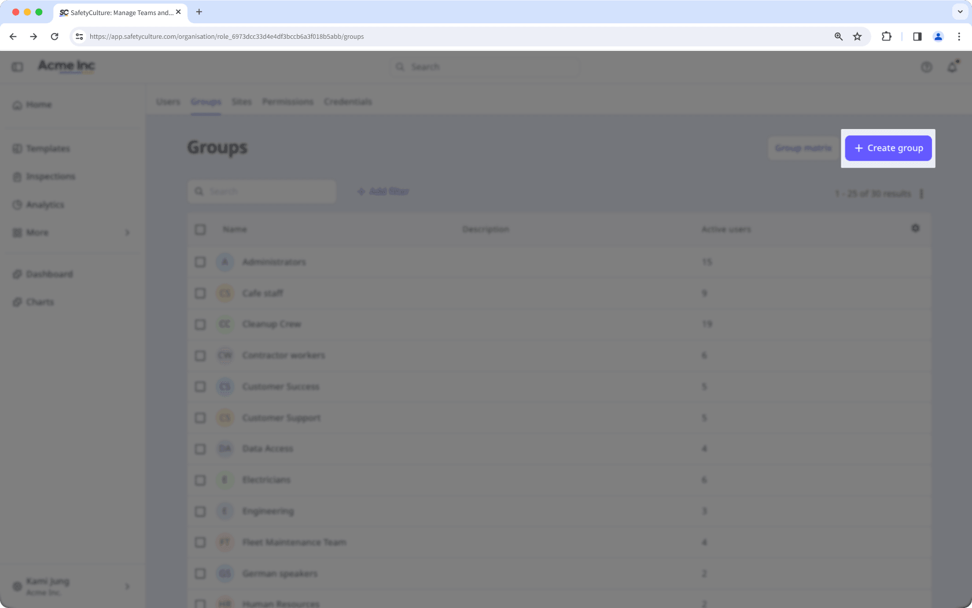The height and width of the screenshot is (608, 972).
Task: Click the Cafe staff group avatar
Action: point(225,293)
